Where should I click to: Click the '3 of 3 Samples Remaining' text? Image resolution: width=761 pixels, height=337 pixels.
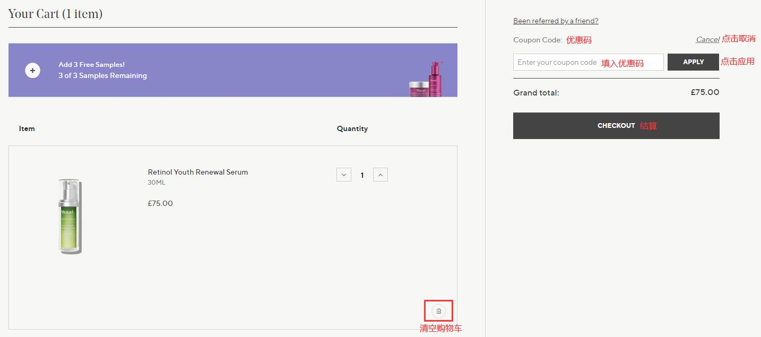coord(102,75)
